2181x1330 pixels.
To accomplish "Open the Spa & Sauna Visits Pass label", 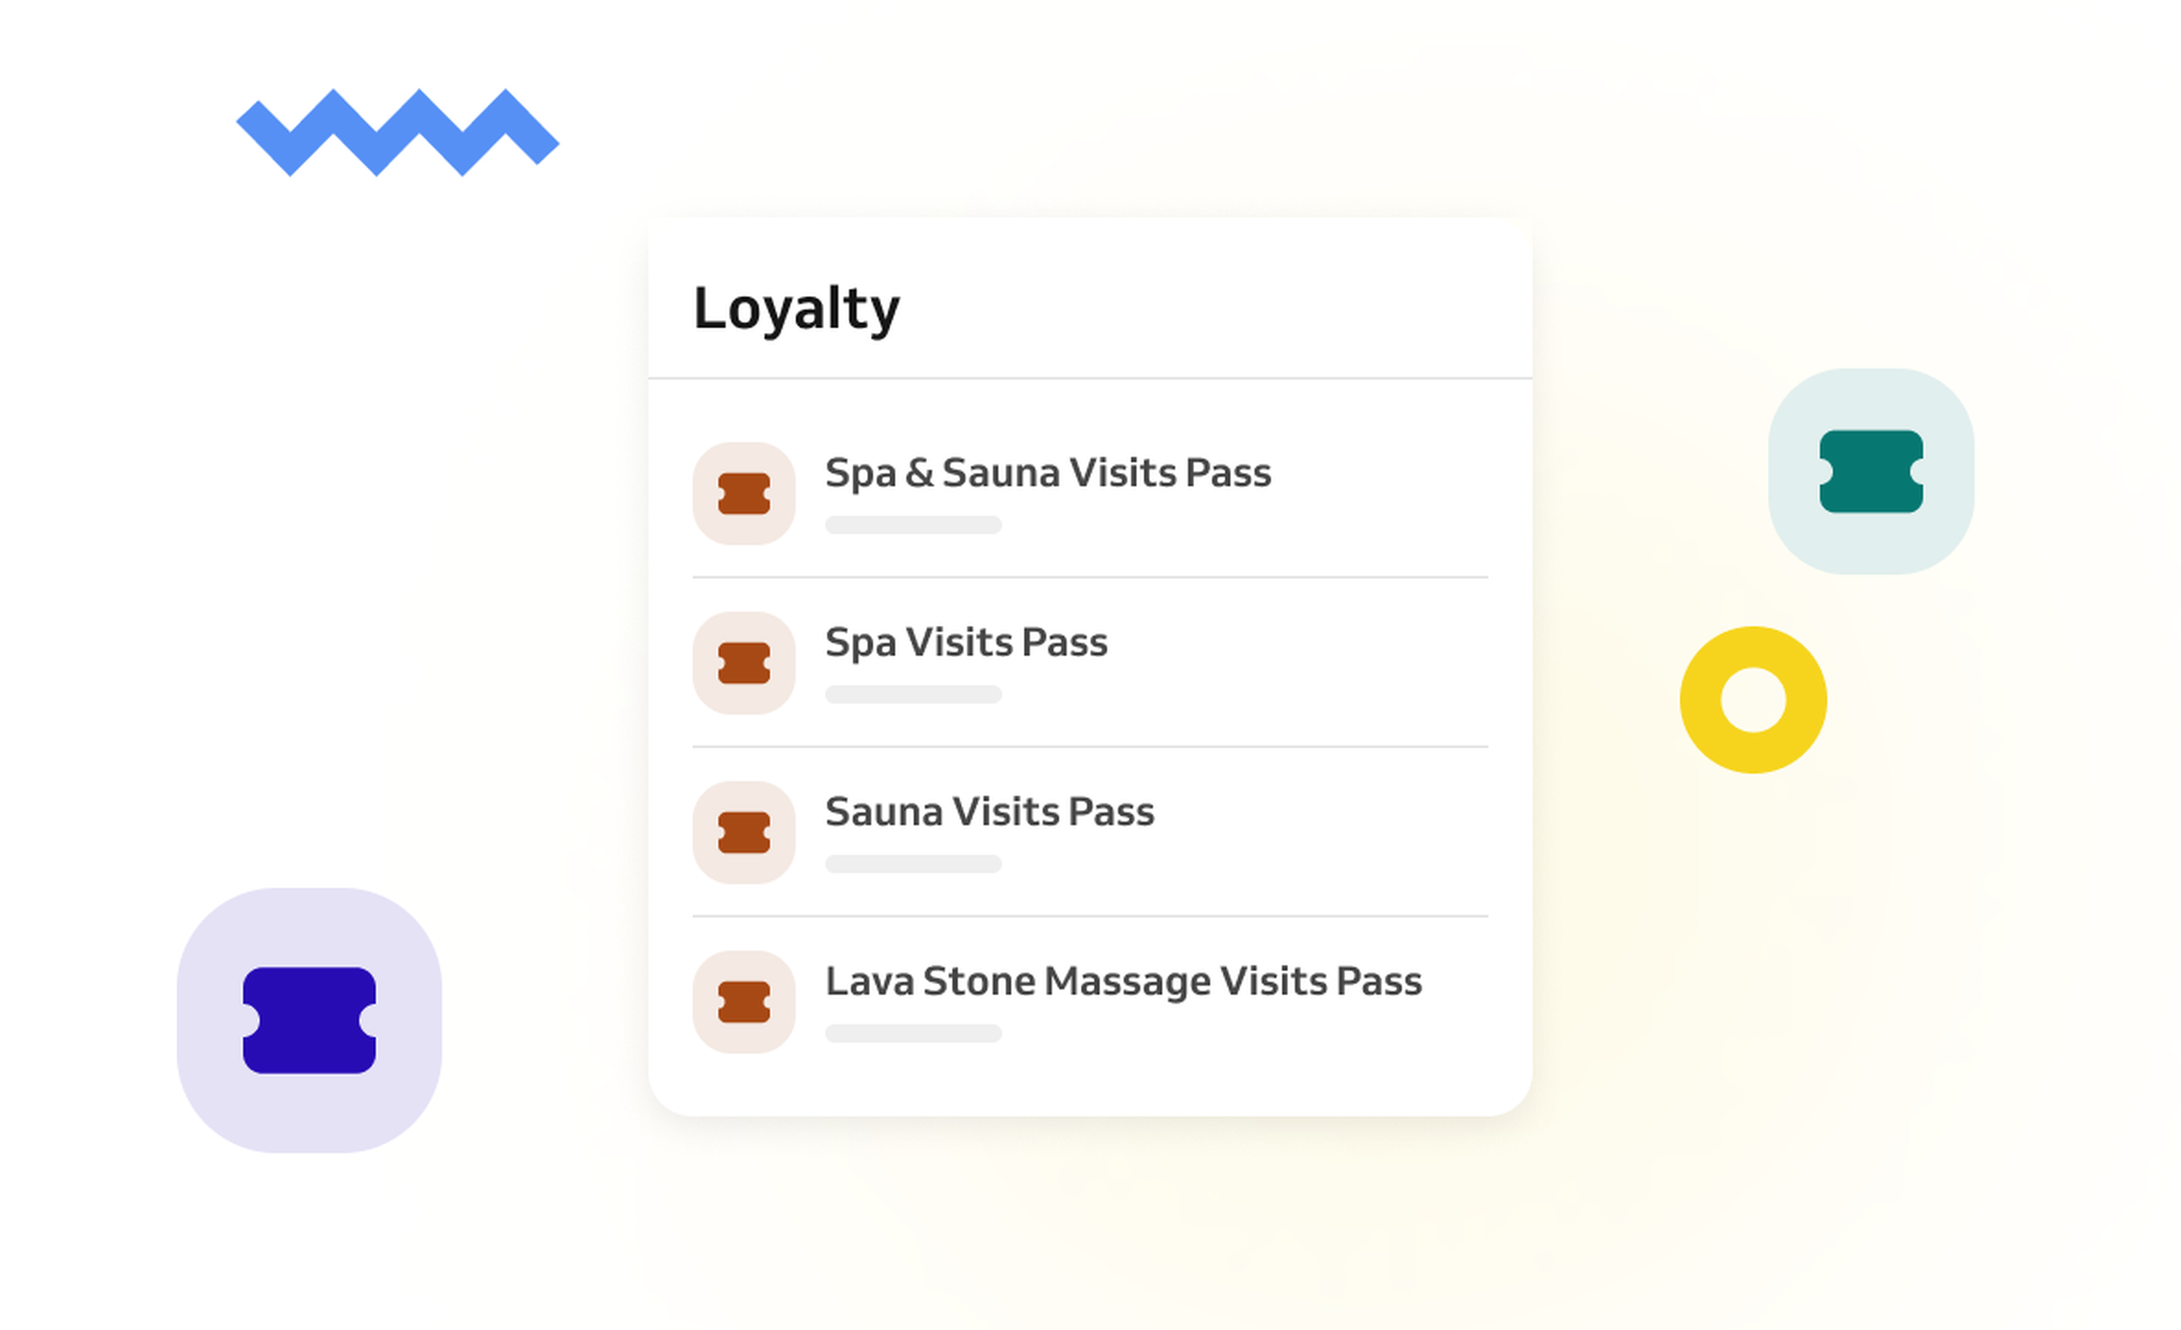I will [x=1047, y=472].
